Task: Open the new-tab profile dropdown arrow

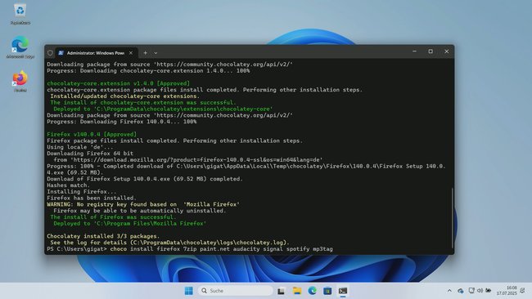Action: [x=156, y=53]
